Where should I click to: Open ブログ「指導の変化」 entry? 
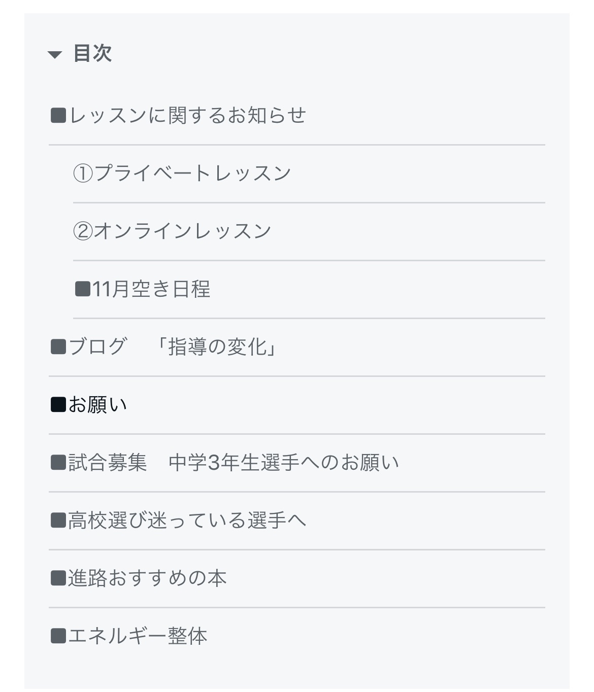click(x=164, y=347)
